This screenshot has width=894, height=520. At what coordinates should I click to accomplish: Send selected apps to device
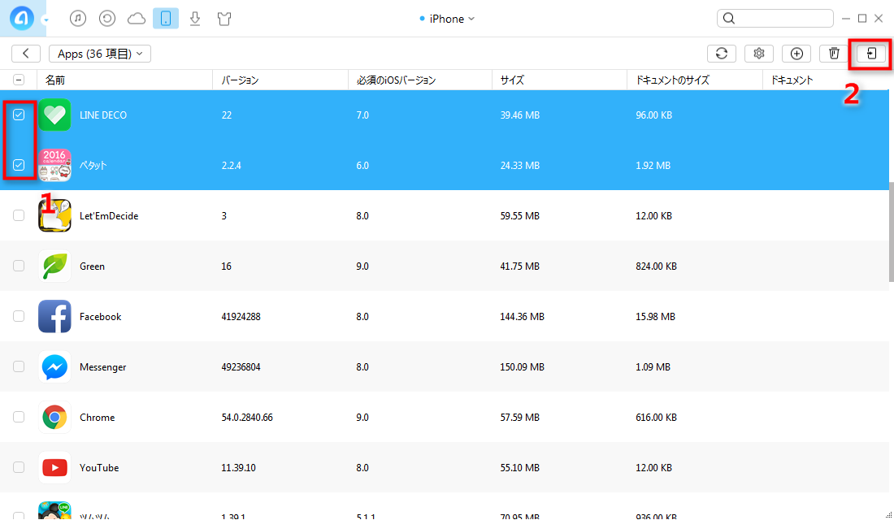tap(870, 54)
